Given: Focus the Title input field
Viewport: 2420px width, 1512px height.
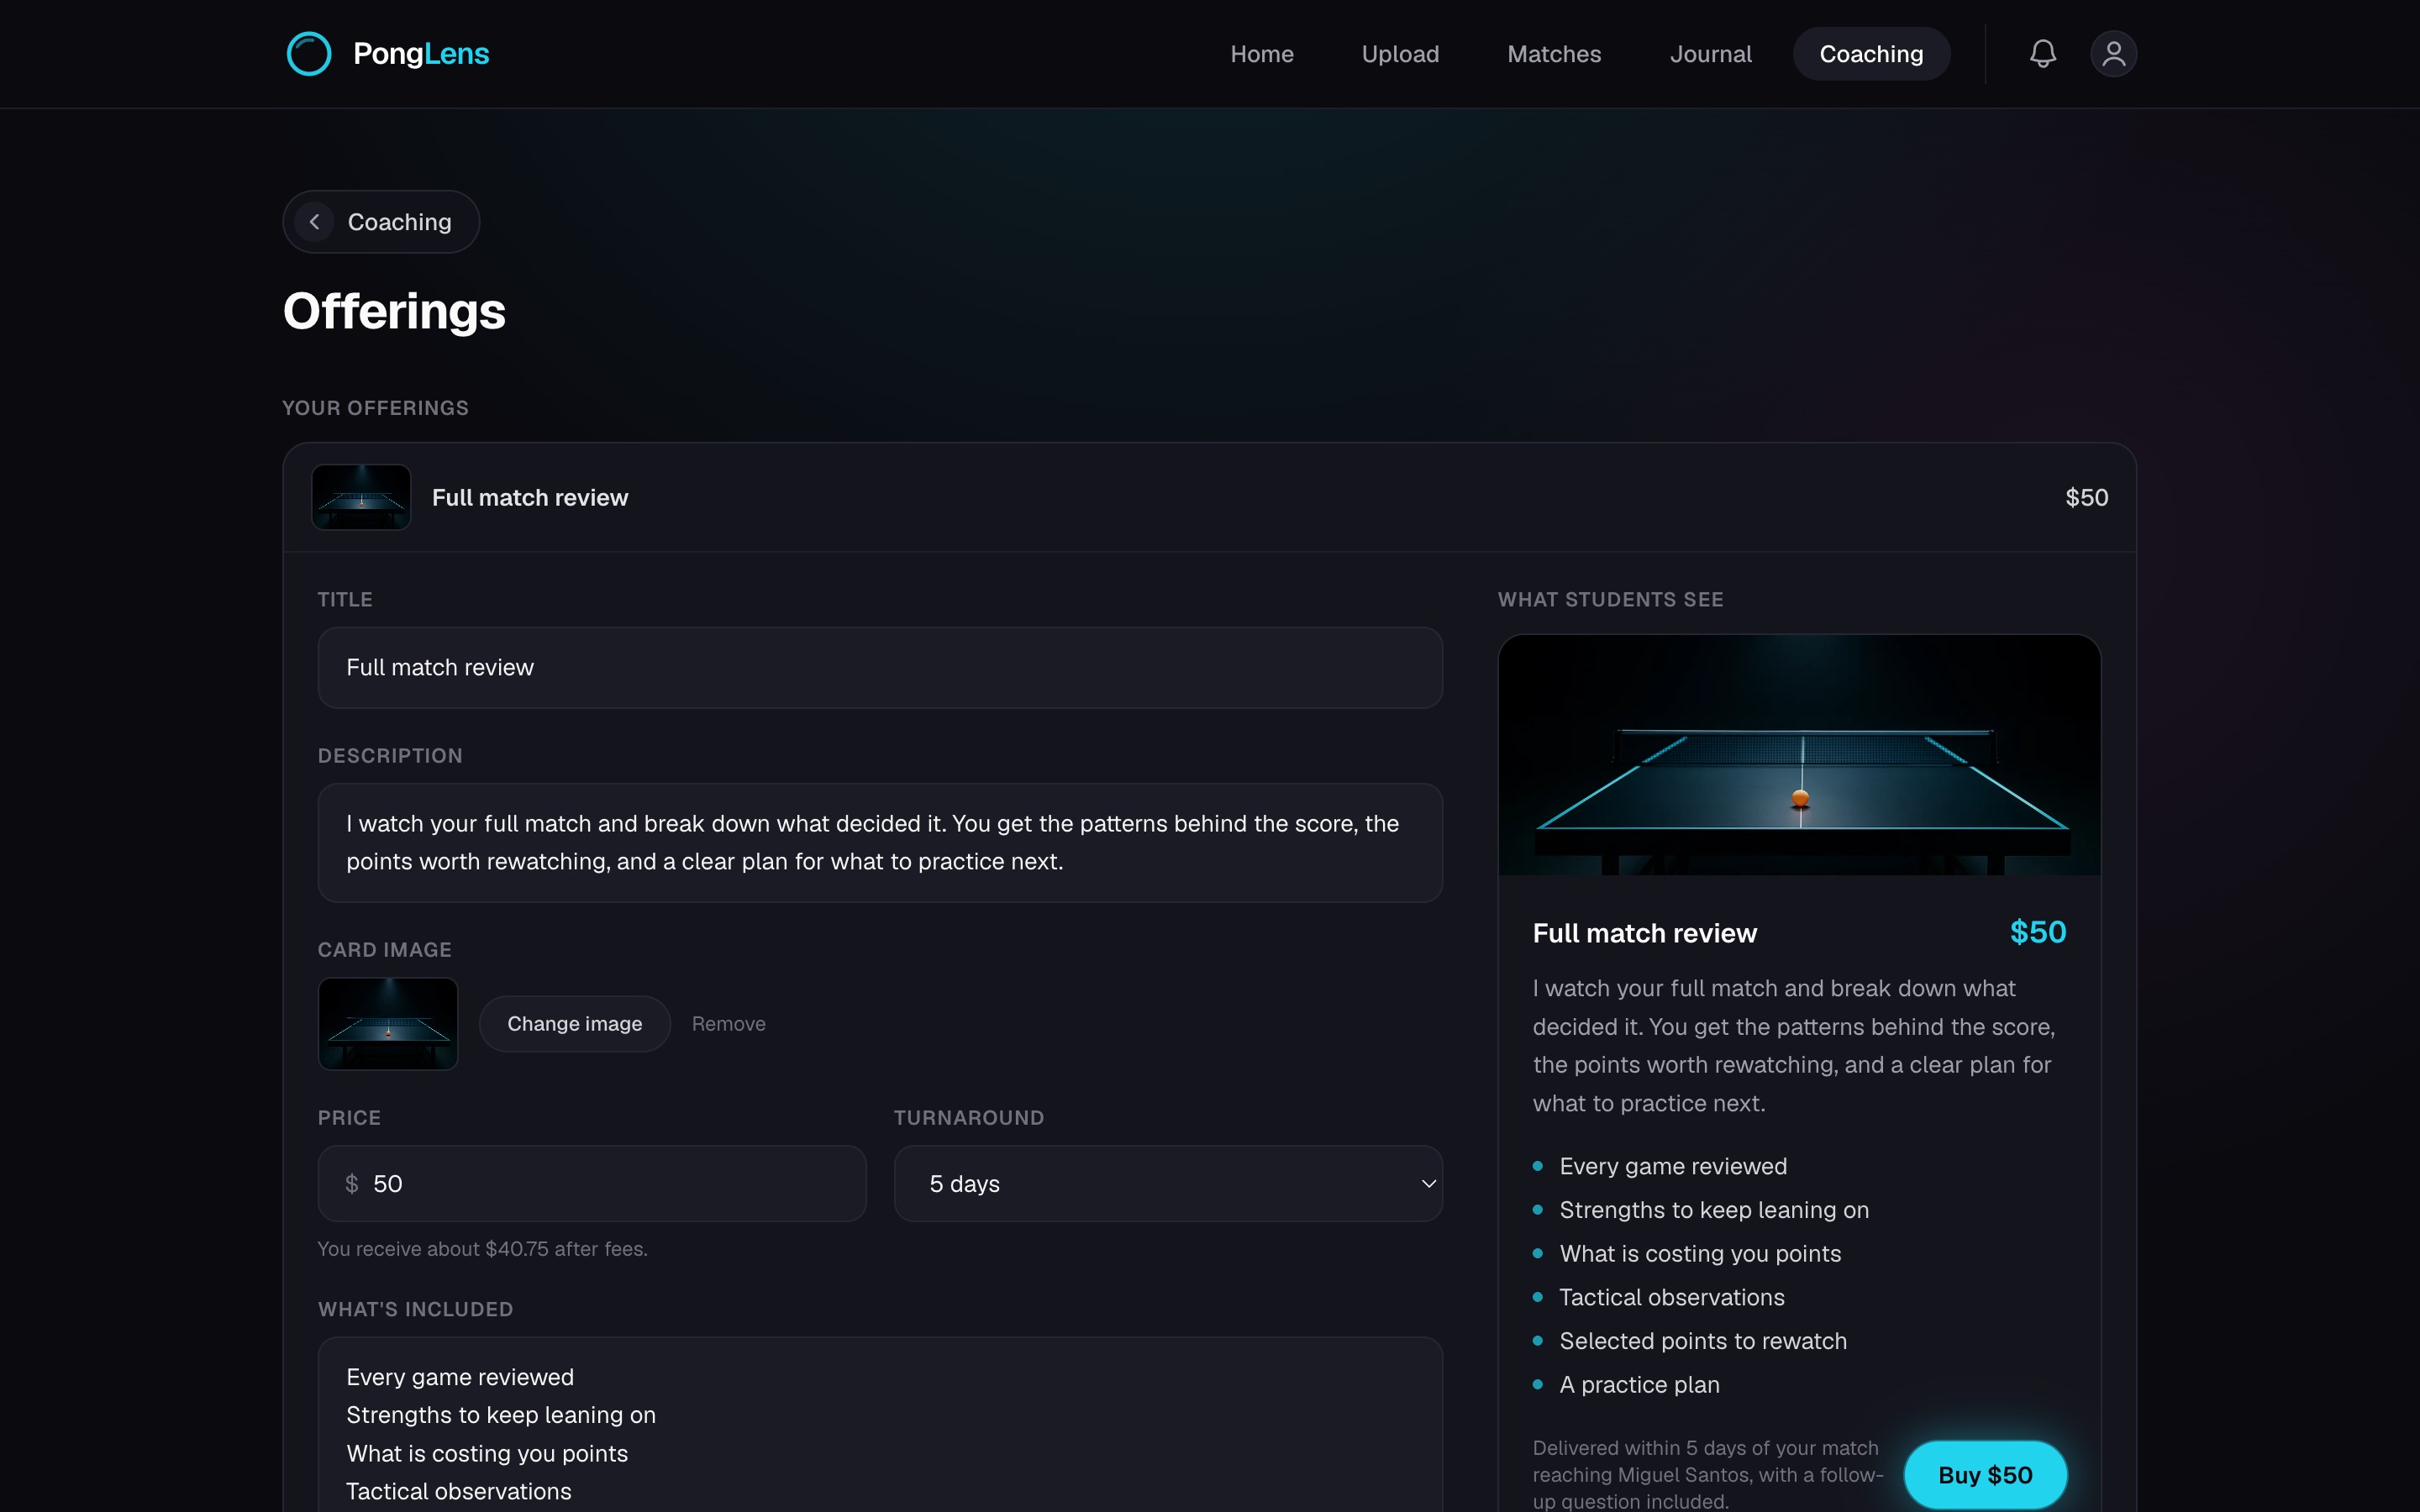Looking at the screenshot, I should coord(879,668).
